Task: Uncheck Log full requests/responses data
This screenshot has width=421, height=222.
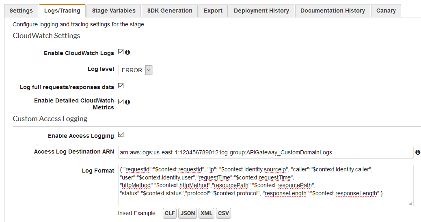Action: tap(121, 86)
